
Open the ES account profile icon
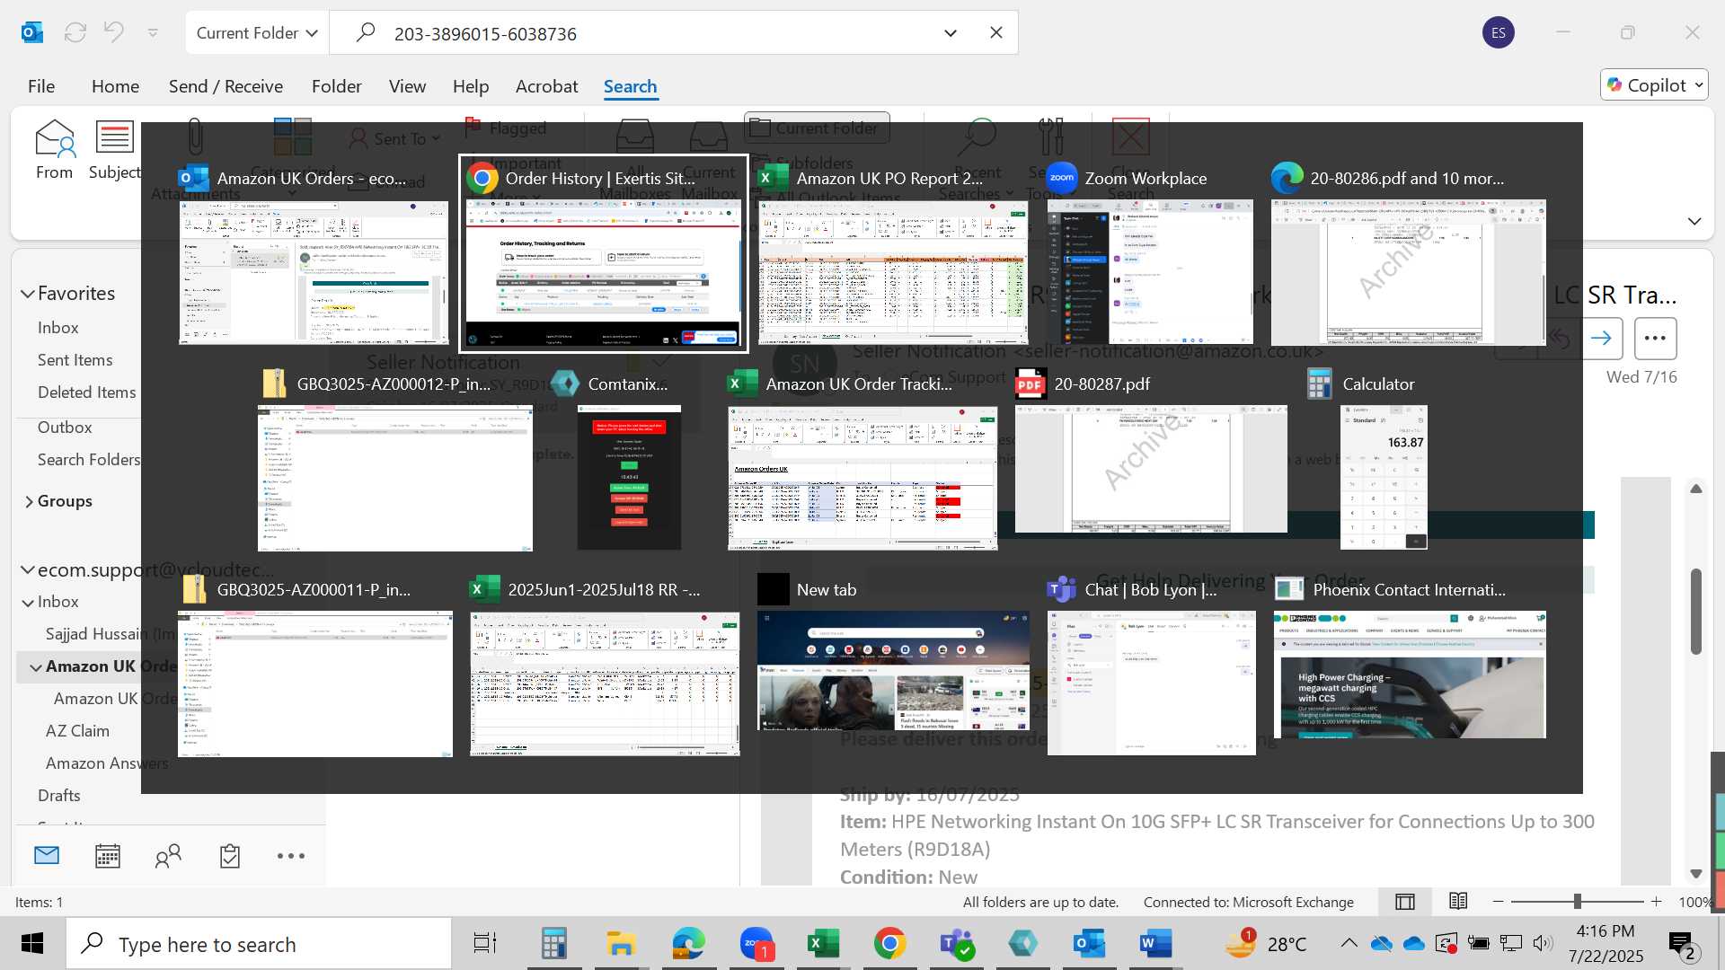1498,32
